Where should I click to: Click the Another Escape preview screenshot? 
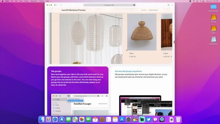80,104
